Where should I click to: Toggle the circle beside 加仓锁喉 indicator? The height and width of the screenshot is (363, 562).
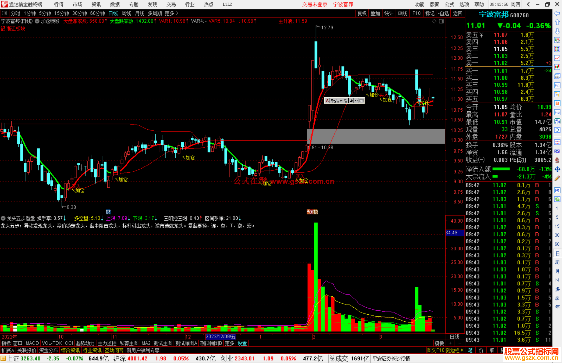click(x=37, y=21)
